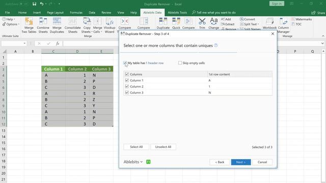Click Copy Sheets icon
This screenshot has height=183, width=326.
[x=87, y=21]
